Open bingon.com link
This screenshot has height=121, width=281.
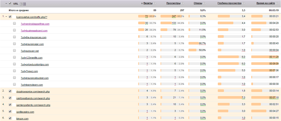[x=22, y=119]
